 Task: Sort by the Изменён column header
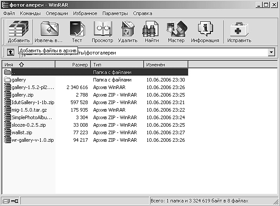166,64
